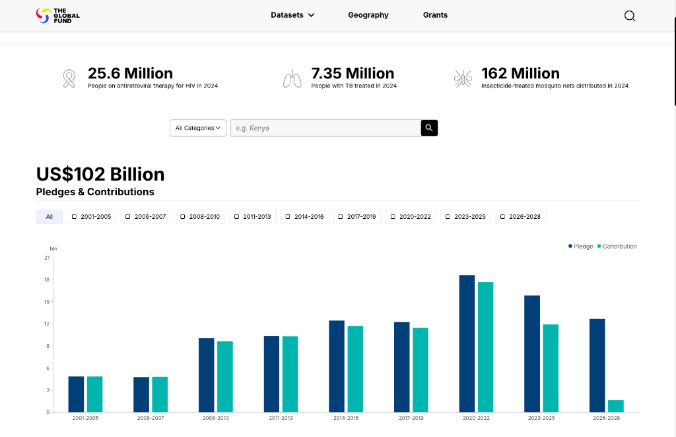Image resolution: width=676 pixels, height=437 pixels.
Task: Check the 2014-2016 period checkbox
Action: pos(288,217)
